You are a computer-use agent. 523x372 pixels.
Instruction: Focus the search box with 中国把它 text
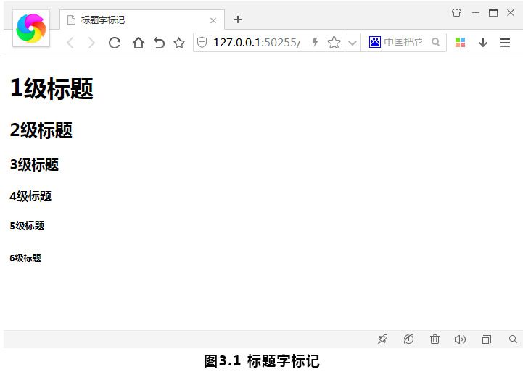pos(403,42)
